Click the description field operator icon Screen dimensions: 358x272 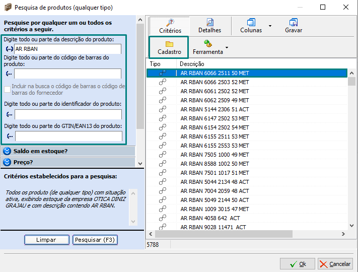coord(9,49)
